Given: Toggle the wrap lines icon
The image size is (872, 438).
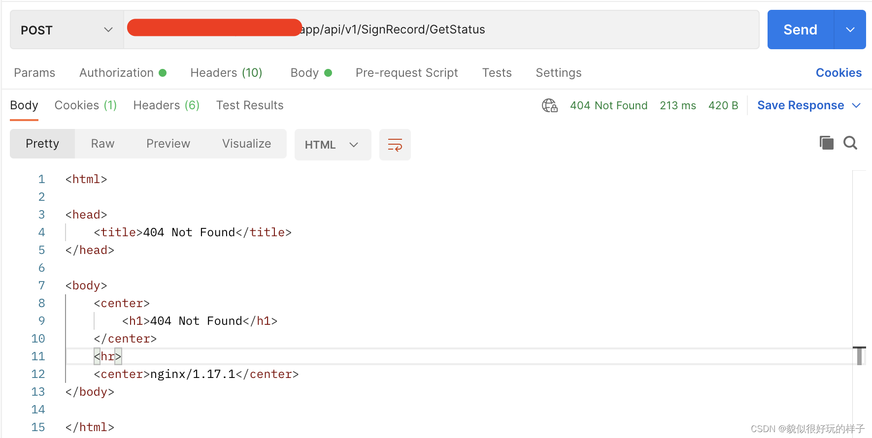Looking at the screenshot, I should click(x=395, y=145).
